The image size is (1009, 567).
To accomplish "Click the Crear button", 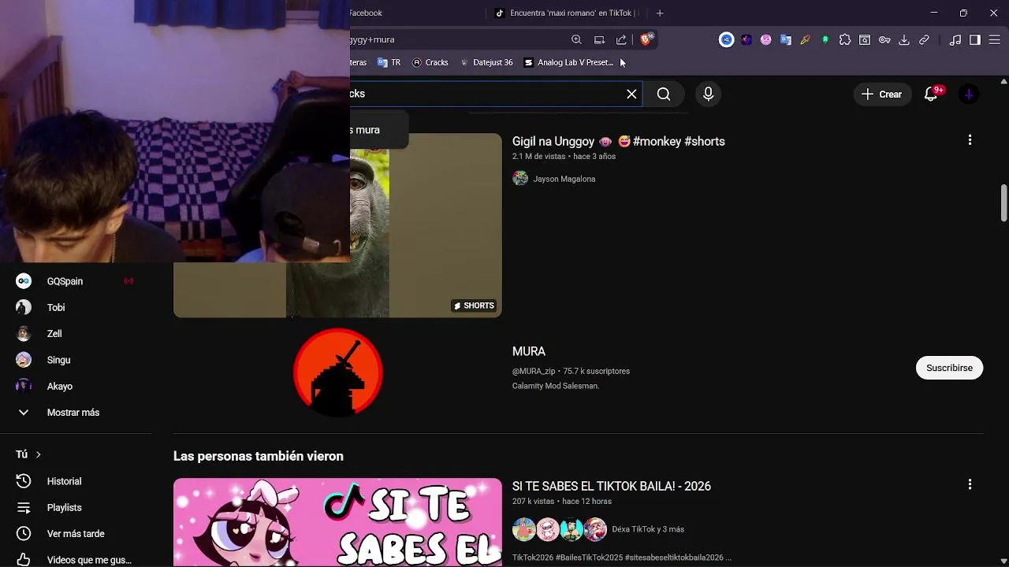I will point(881,94).
